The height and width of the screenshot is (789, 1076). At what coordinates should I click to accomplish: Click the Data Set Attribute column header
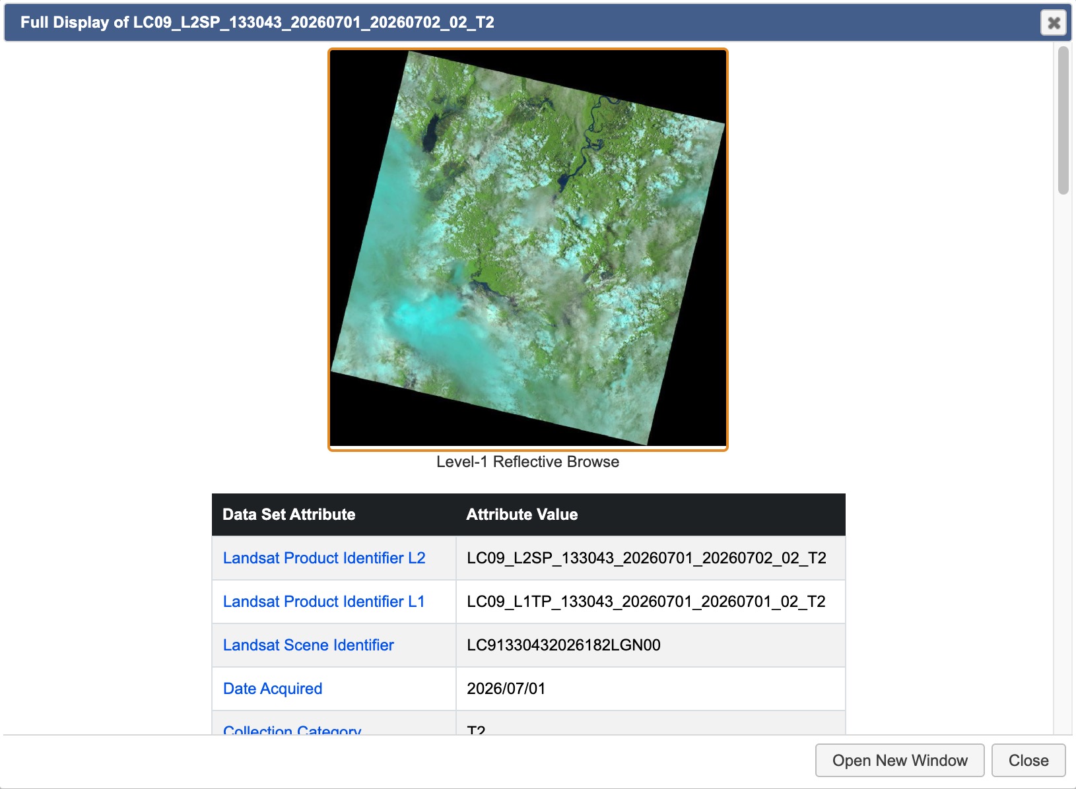click(x=333, y=515)
